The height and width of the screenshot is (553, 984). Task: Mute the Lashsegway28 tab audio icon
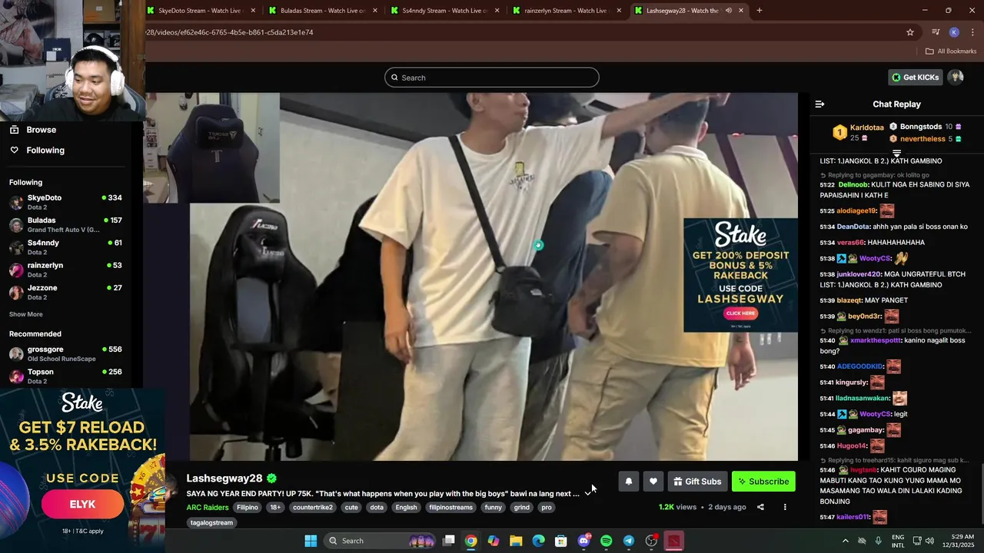tap(729, 11)
